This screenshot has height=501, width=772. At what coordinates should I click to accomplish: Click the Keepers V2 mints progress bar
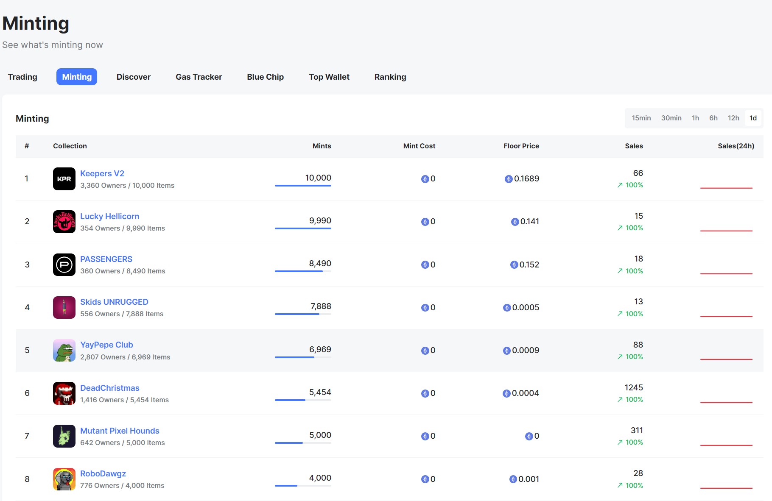(x=303, y=186)
